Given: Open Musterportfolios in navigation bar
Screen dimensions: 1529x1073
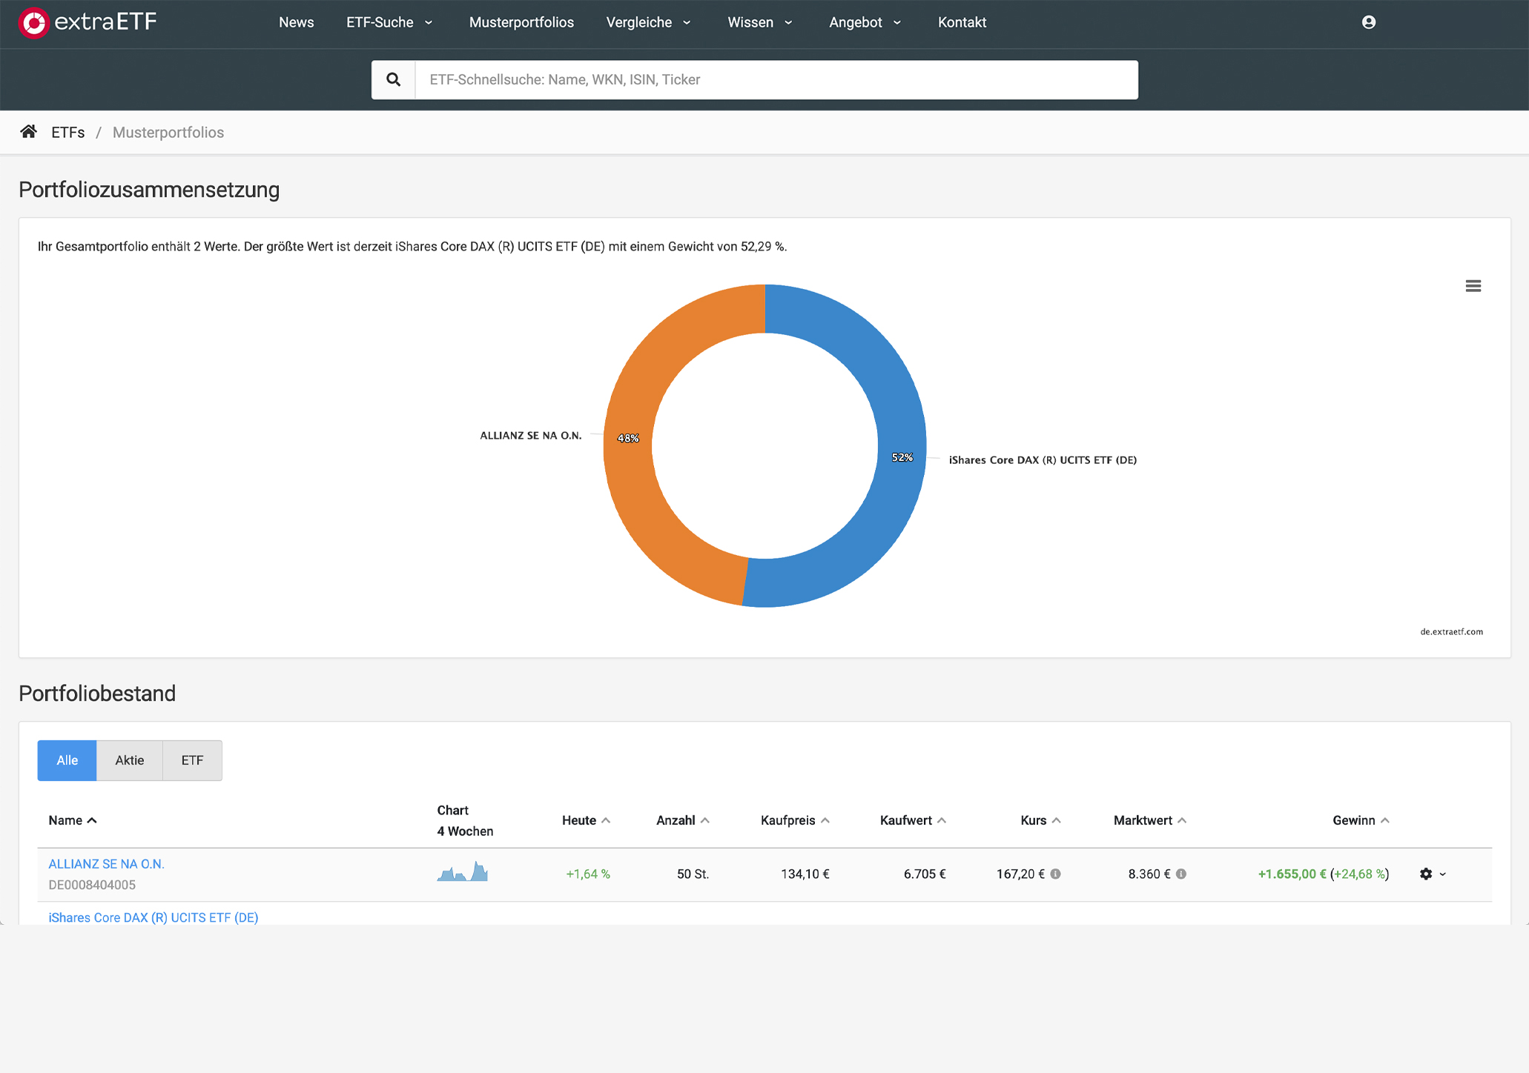Looking at the screenshot, I should (521, 22).
